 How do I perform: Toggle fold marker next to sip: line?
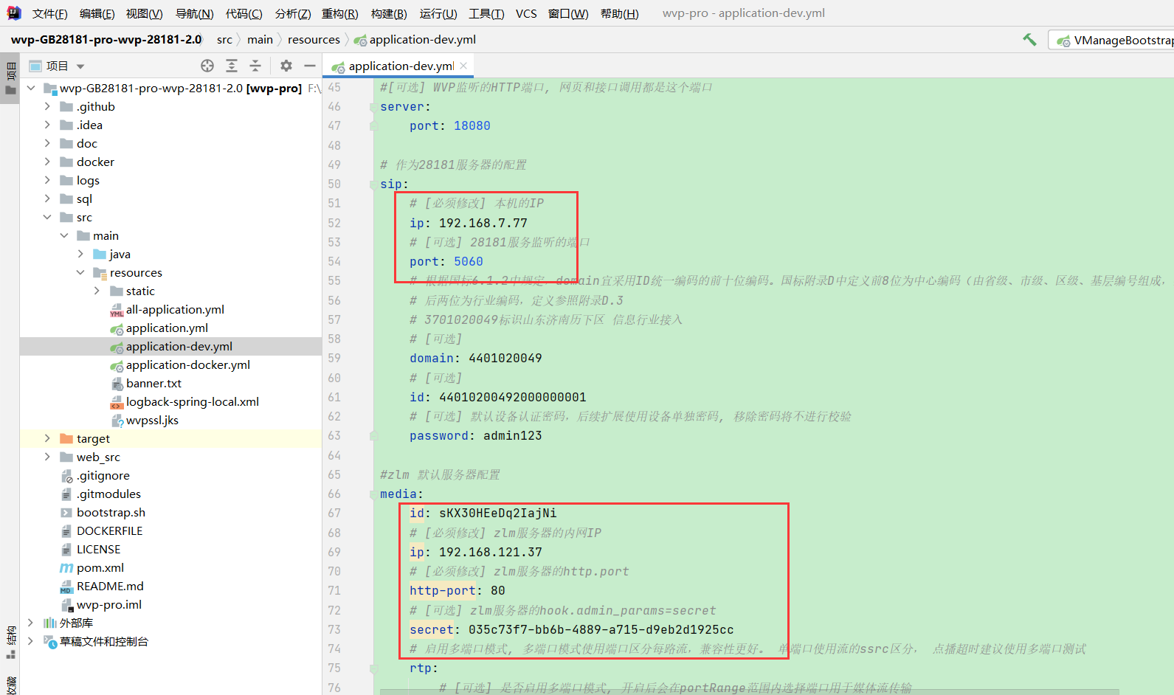pos(374,184)
